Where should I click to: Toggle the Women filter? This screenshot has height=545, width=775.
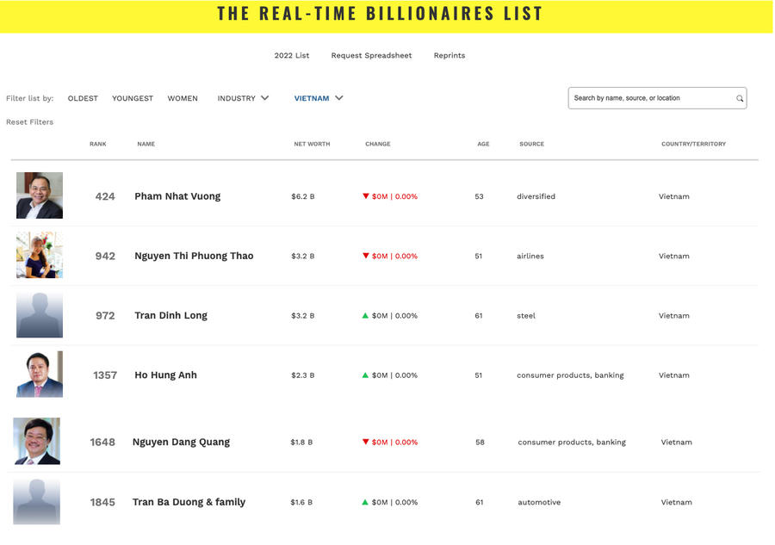(x=183, y=98)
